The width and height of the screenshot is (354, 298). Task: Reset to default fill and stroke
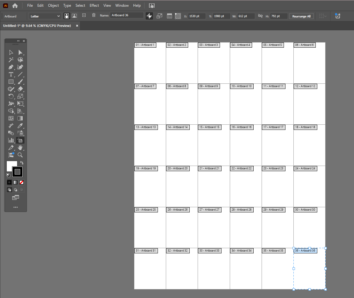click(x=8, y=175)
